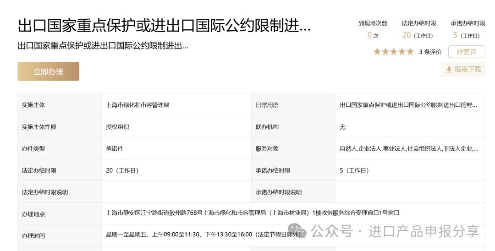495x251 pixels.
Task: Click the 办理时间 label
Action: pyautogui.click(x=33, y=236)
